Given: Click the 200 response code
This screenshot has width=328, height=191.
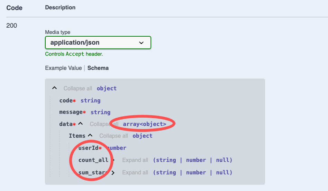Looking at the screenshot, I should [12, 26].
